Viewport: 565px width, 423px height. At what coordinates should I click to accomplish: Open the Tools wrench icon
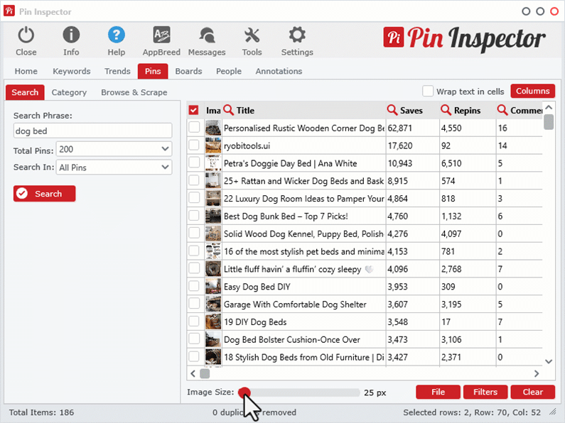[252, 35]
